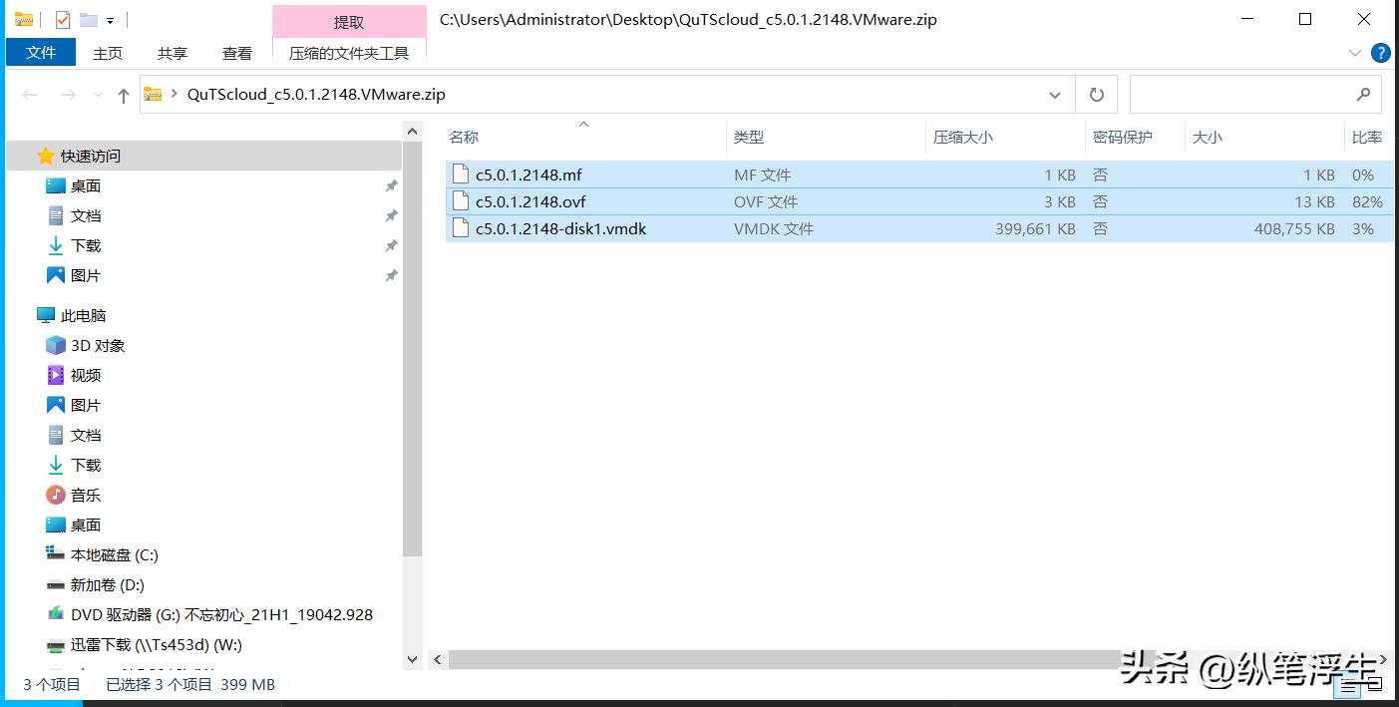Sort by the 类型 column header

pos(749,138)
